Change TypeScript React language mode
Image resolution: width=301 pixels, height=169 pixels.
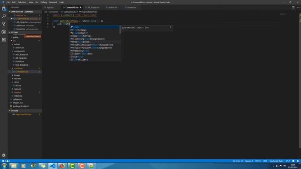[x=276, y=161]
